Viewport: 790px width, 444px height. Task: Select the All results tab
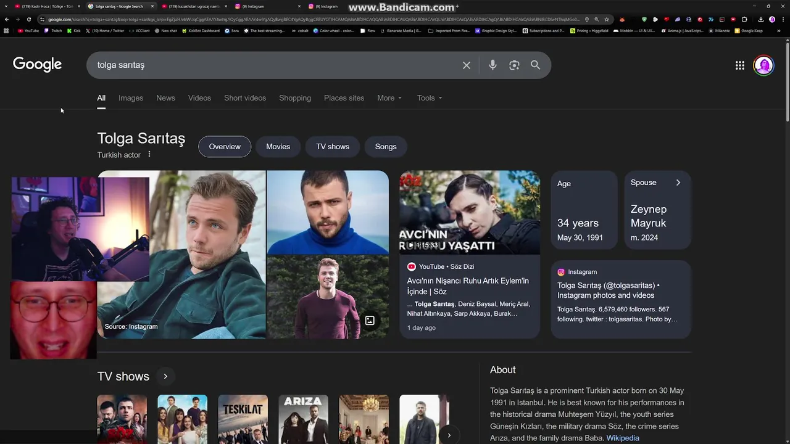coord(101,98)
